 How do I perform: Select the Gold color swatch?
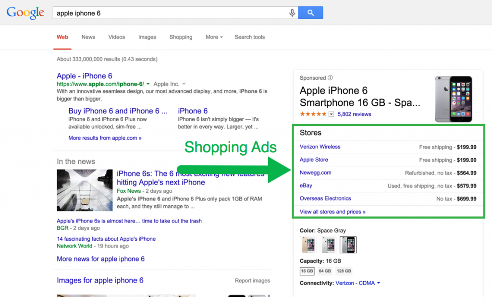click(x=308, y=245)
